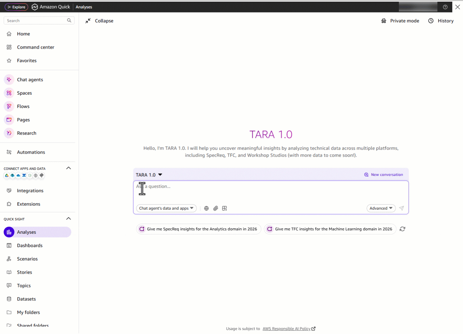Collapse the Quick Sight section
The image size is (463, 334).
pyautogui.click(x=69, y=219)
